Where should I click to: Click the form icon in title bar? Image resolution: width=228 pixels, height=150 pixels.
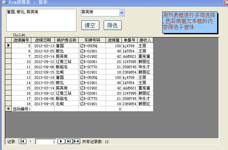coord(4,2)
